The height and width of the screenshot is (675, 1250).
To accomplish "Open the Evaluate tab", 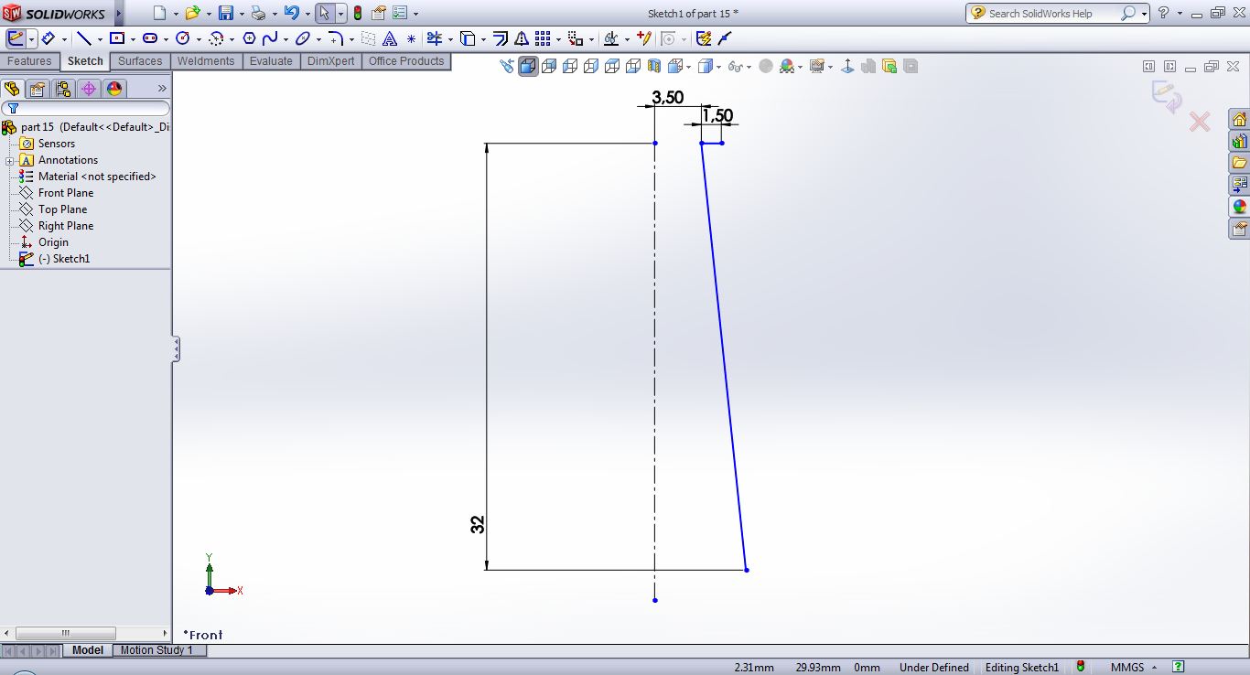I will tap(271, 61).
